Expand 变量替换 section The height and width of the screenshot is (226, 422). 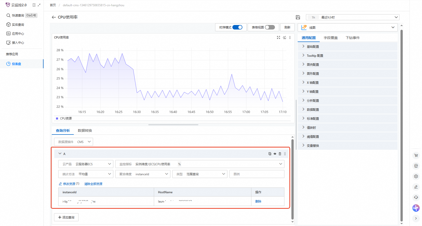[x=348, y=145]
